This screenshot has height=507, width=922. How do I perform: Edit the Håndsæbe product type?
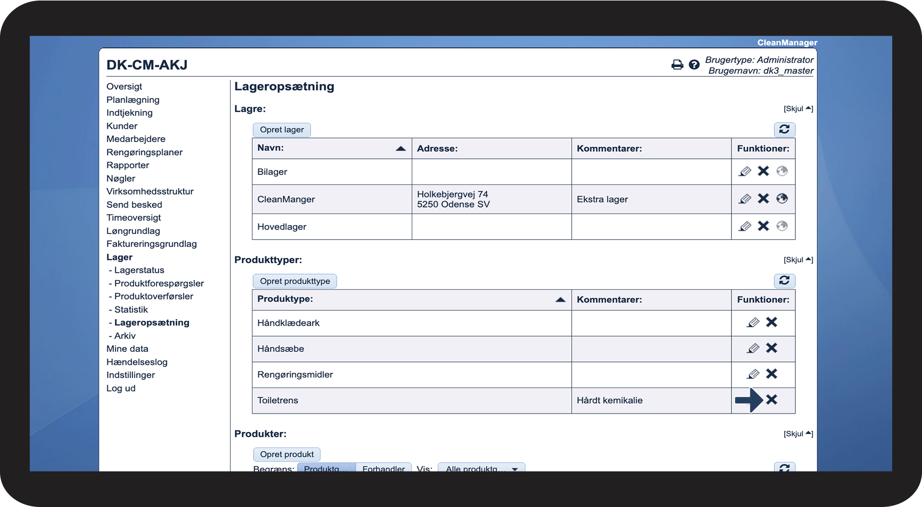[x=752, y=348]
